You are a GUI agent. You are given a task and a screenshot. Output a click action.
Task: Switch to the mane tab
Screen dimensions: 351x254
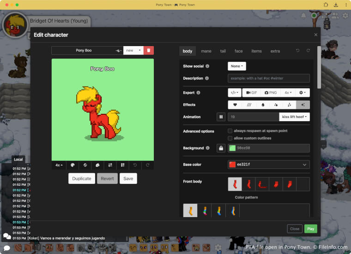point(206,51)
